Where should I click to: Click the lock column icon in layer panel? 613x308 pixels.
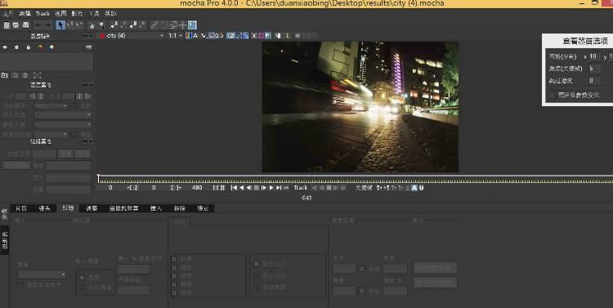click(x=28, y=47)
